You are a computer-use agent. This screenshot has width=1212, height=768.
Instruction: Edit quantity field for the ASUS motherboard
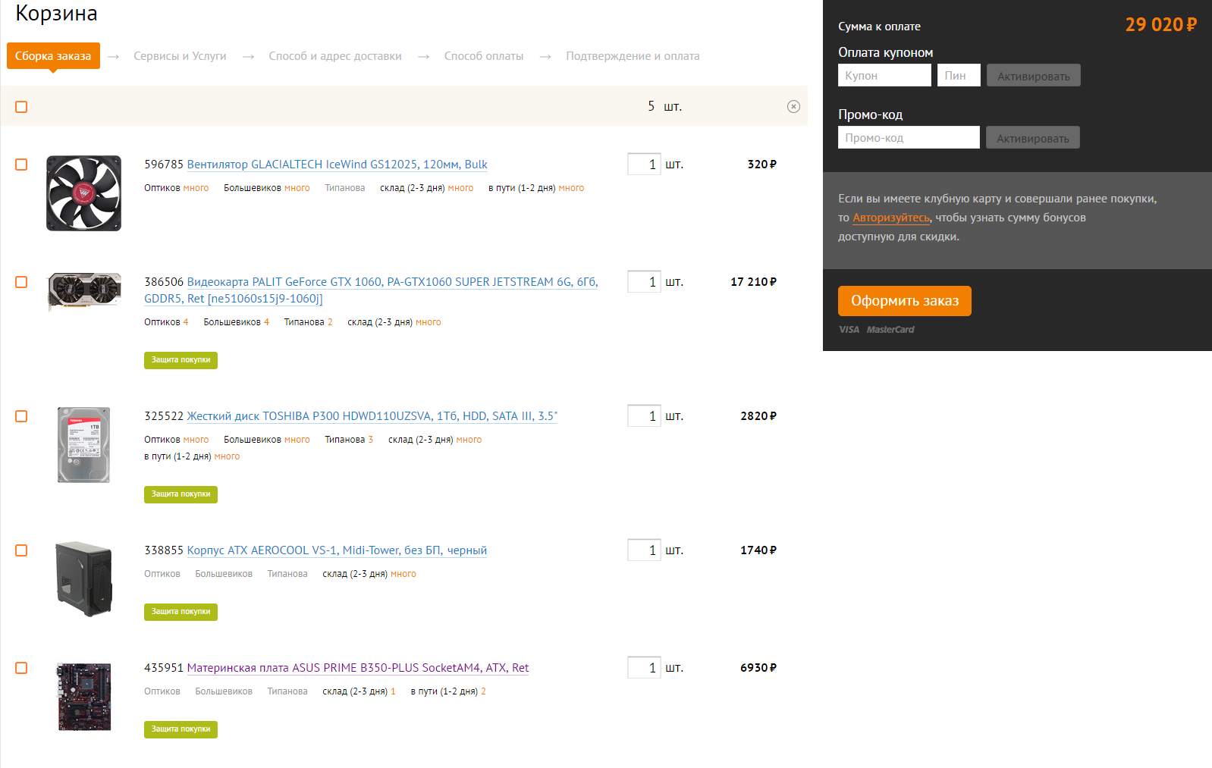pyautogui.click(x=644, y=667)
